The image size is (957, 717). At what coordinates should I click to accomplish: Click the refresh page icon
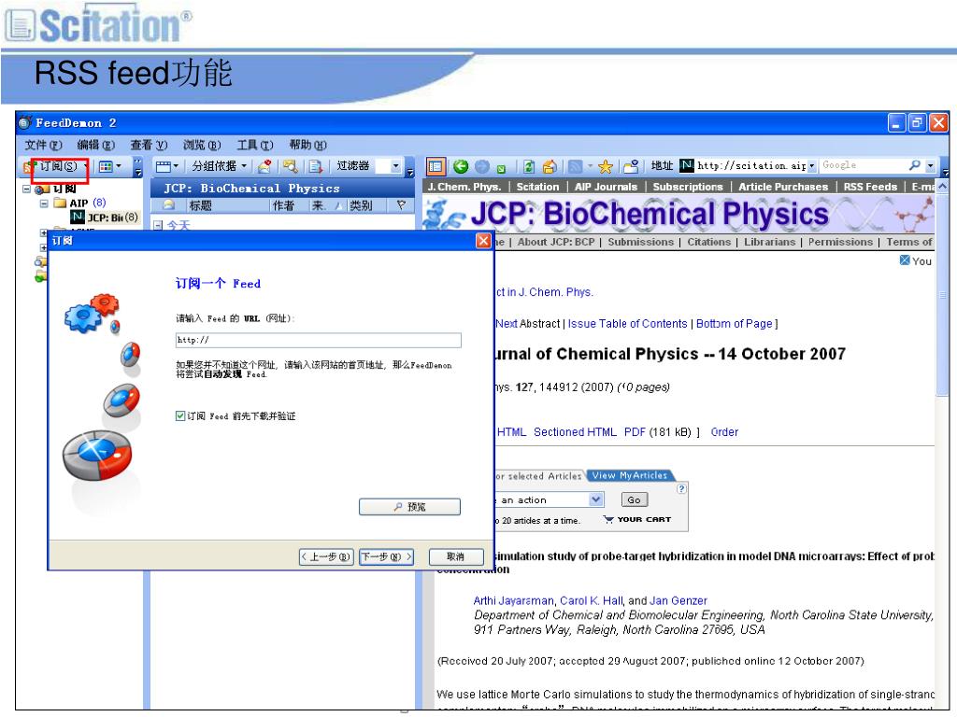coord(529,166)
